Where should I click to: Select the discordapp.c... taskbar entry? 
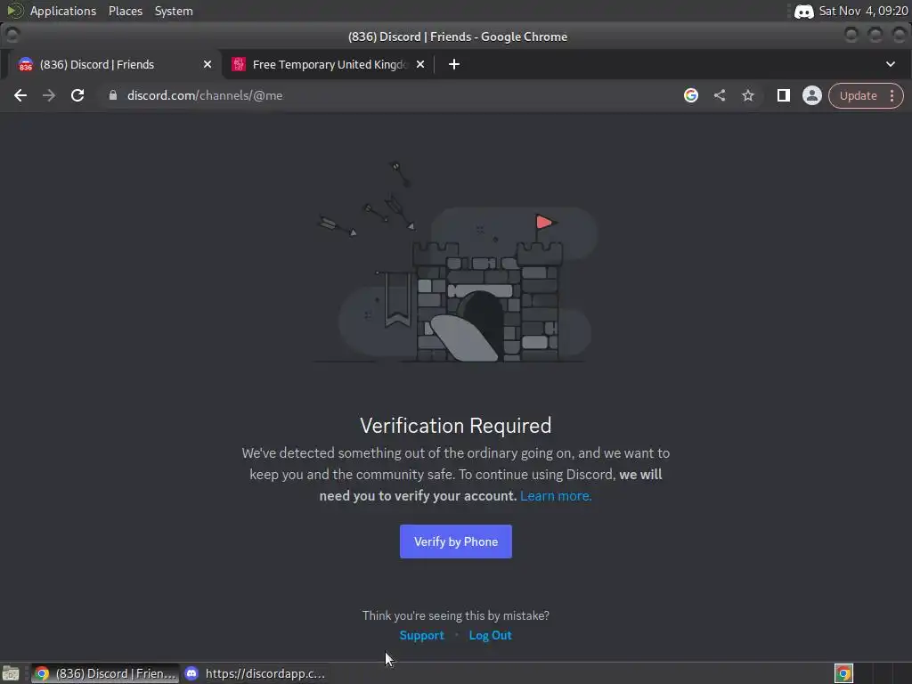click(x=256, y=673)
